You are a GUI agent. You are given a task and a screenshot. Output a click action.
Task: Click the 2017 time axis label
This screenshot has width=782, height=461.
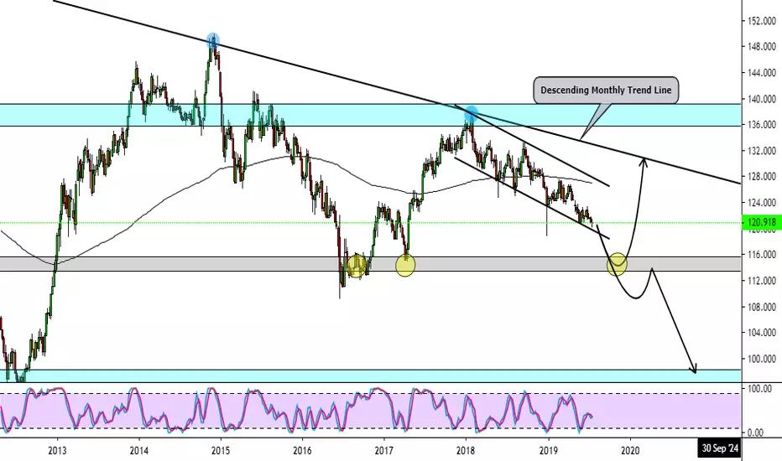coord(384,451)
